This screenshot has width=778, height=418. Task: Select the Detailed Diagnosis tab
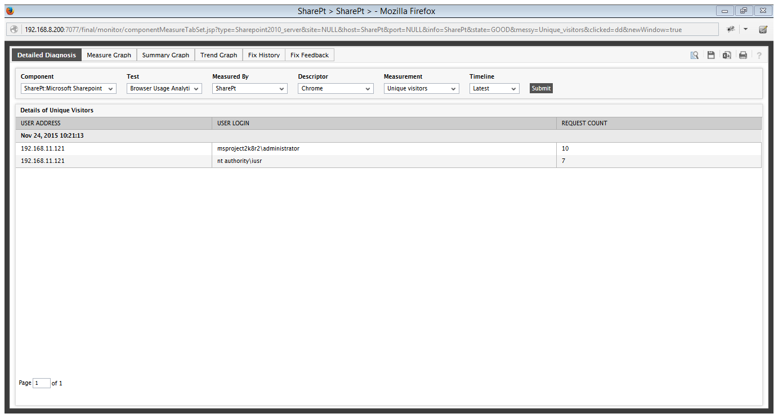pyautogui.click(x=47, y=55)
